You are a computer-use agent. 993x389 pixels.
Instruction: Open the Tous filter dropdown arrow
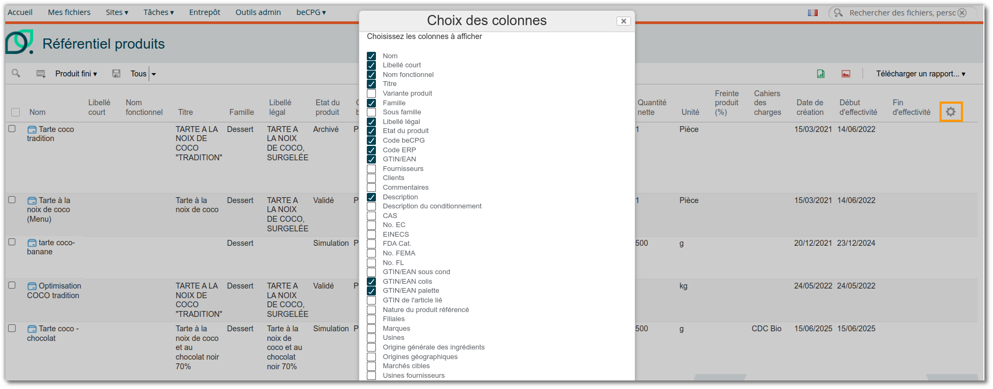153,74
